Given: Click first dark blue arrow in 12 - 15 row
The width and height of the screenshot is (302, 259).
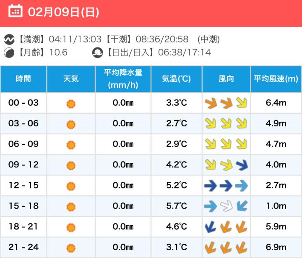Looking at the screenshot, I should click(211, 186).
